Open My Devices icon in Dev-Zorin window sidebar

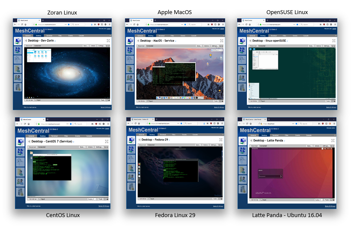(18, 41)
